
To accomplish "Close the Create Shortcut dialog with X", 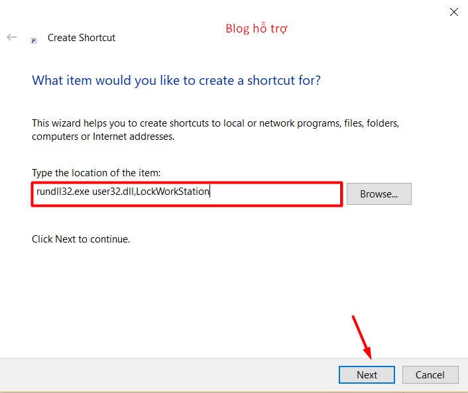I will click(454, 12).
